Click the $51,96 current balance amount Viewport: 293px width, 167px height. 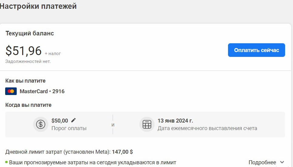pyautogui.click(x=24, y=51)
